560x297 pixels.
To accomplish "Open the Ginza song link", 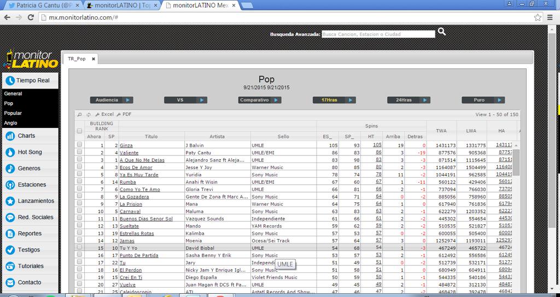I will [x=126, y=145].
